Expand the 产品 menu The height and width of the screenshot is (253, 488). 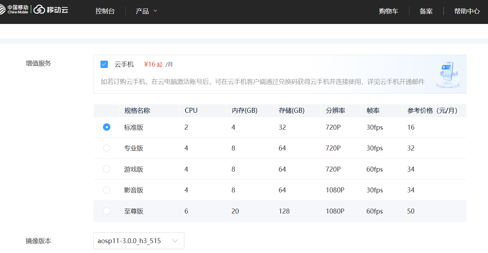coord(146,11)
